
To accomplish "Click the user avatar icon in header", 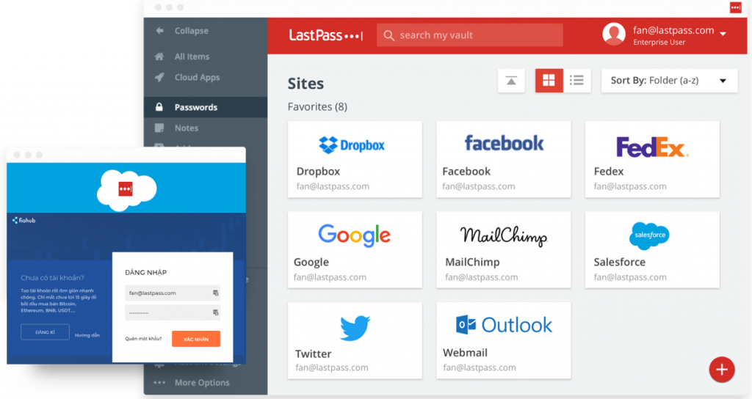I will click(x=613, y=34).
